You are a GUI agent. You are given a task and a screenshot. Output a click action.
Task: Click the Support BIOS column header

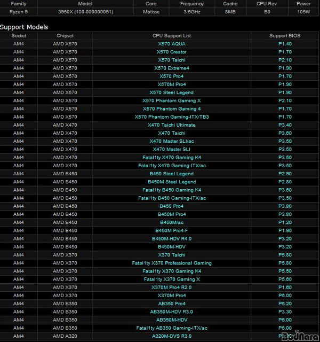coord(285,36)
